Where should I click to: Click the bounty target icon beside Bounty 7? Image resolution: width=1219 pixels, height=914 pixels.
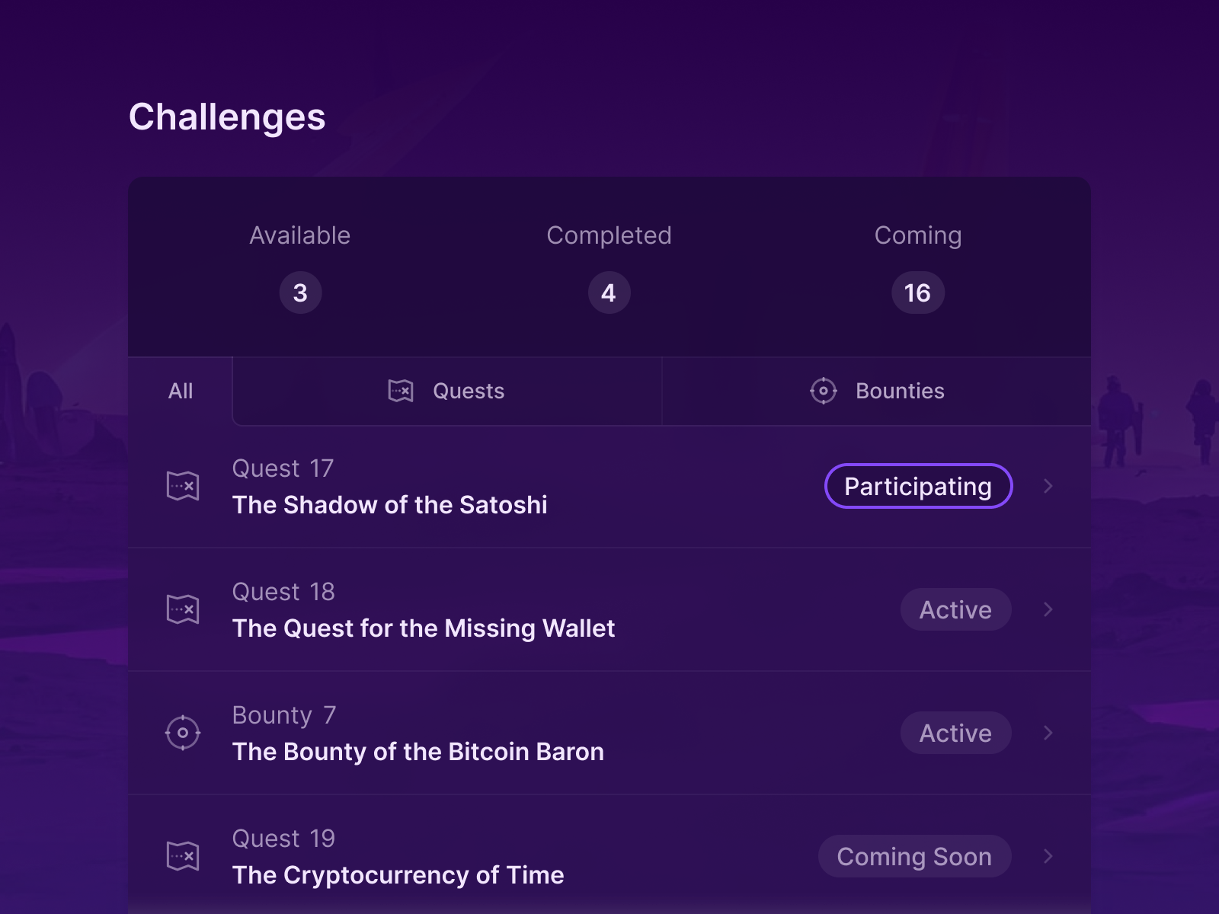click(x=183, y=733)
